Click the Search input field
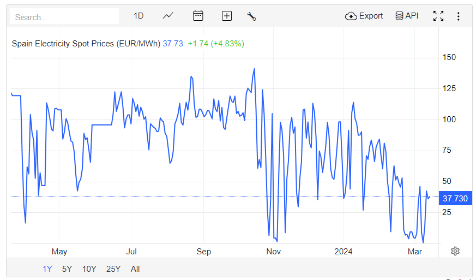476x280 pixels. tap(64, 16)
